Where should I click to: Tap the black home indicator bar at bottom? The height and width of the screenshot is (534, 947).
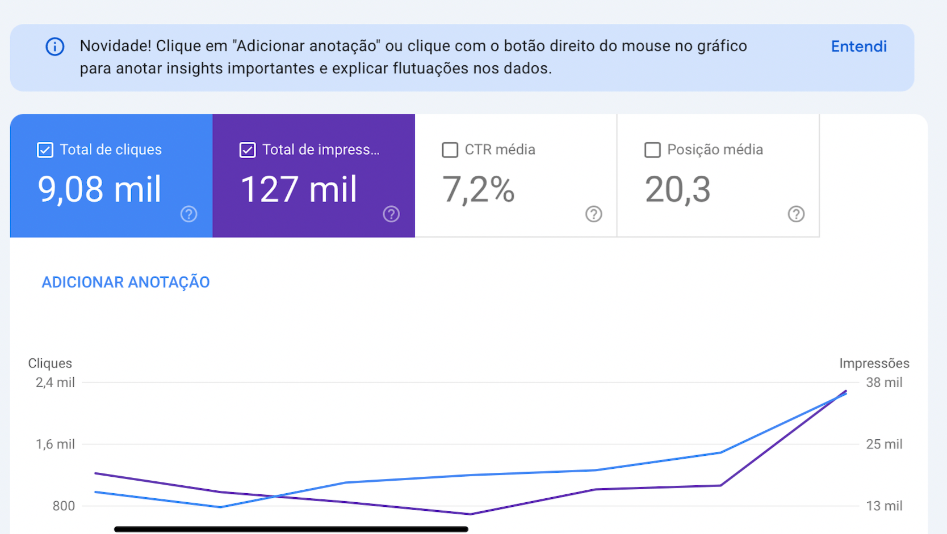pos(291,529)
